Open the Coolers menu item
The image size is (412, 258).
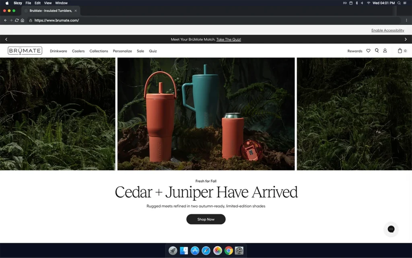click(x=78, y=51)
